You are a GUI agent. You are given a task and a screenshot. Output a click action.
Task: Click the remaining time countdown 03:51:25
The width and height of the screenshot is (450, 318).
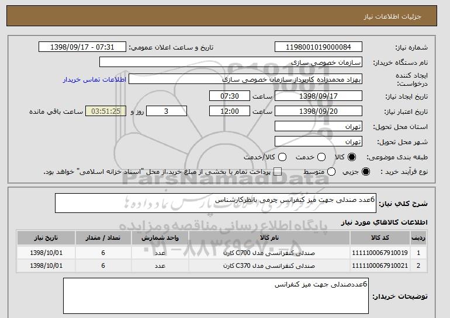tap(106, 111)
